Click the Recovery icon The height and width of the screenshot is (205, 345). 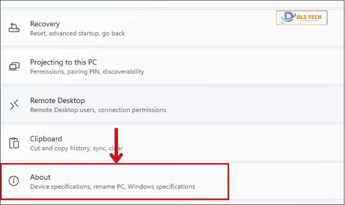pyautogui.click(x=14, y=28)
